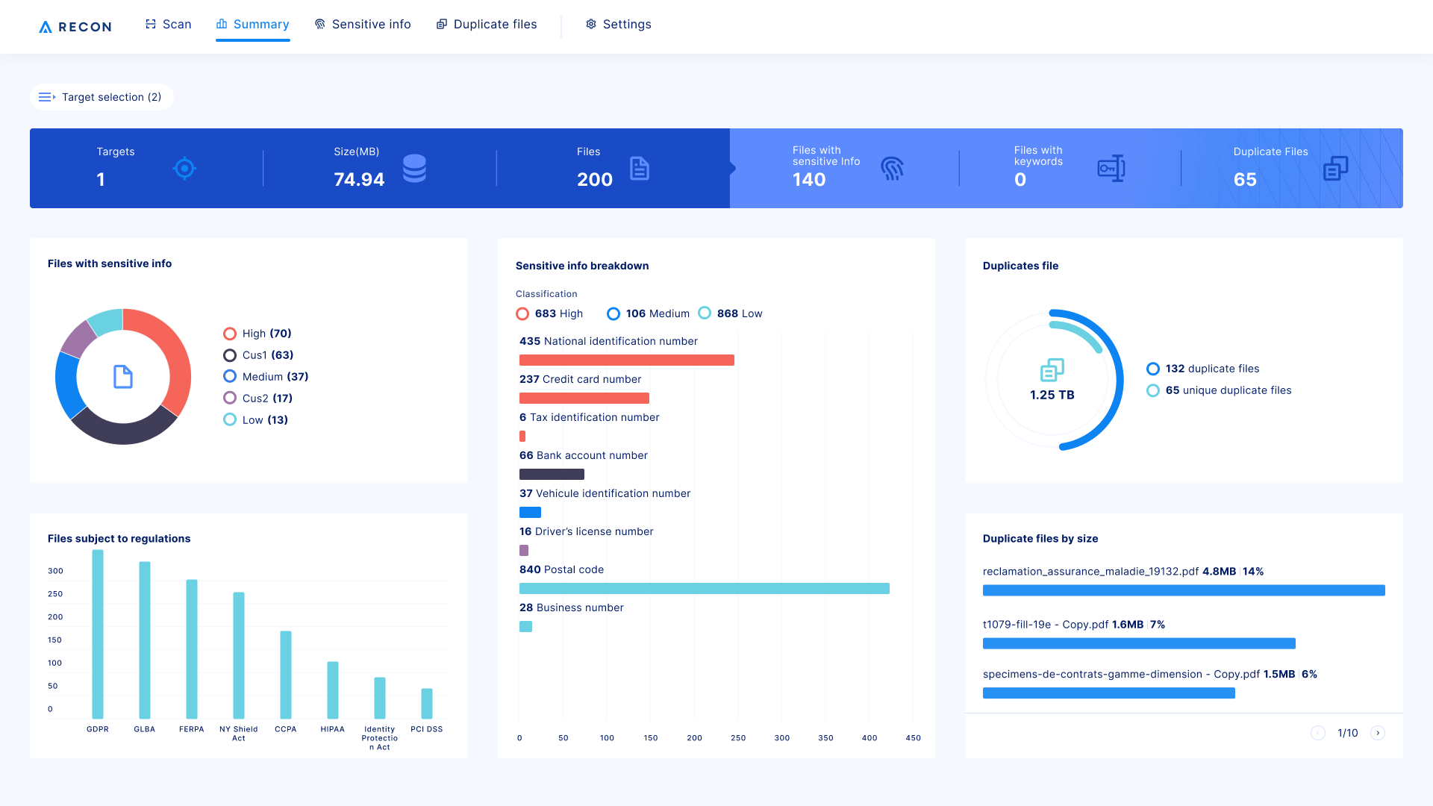The height and width of the screenshot is (806, 1433).
Task: Click the document icon inside donut chart
Action: [123, 377]
